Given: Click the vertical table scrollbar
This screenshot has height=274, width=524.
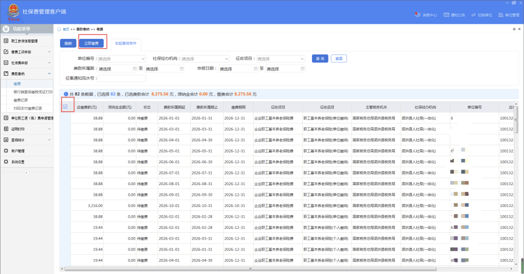Looking at the screenshot, I should point(516,120).
